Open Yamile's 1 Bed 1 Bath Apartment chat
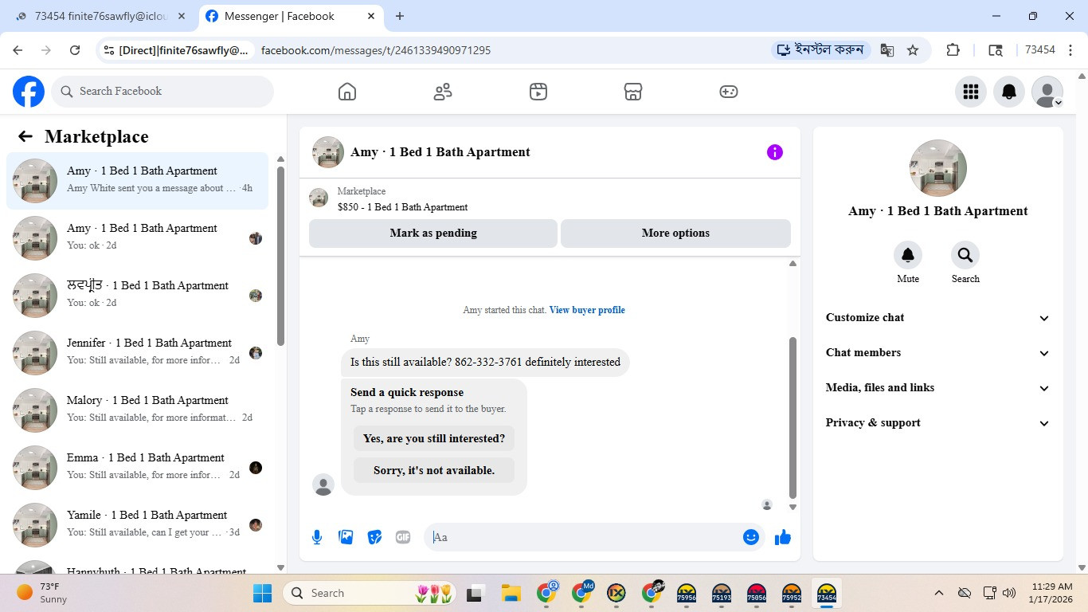1088x612 pixels. 137,525
